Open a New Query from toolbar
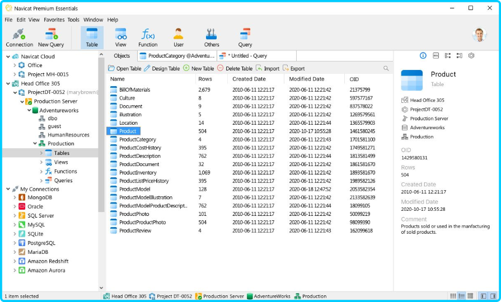 tap(51, 37)
